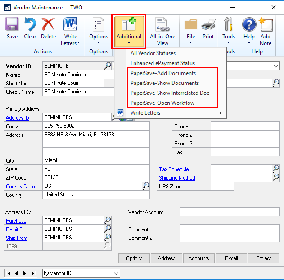Choose PaperSave-Show Documents
The image size is (284, 280).
164,83
